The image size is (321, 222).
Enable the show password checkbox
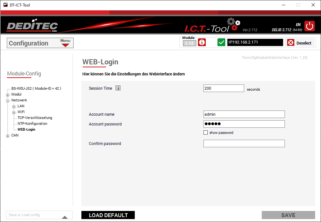coord(205,133)
